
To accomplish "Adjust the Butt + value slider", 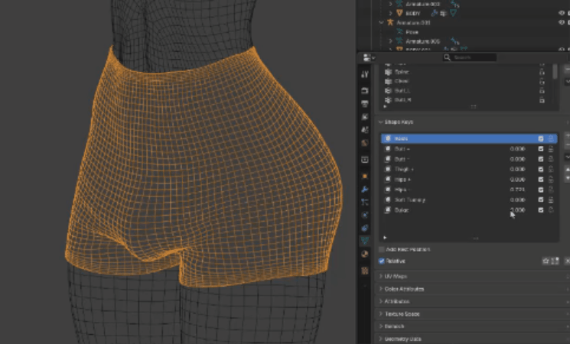I will [x=517, y=149].
